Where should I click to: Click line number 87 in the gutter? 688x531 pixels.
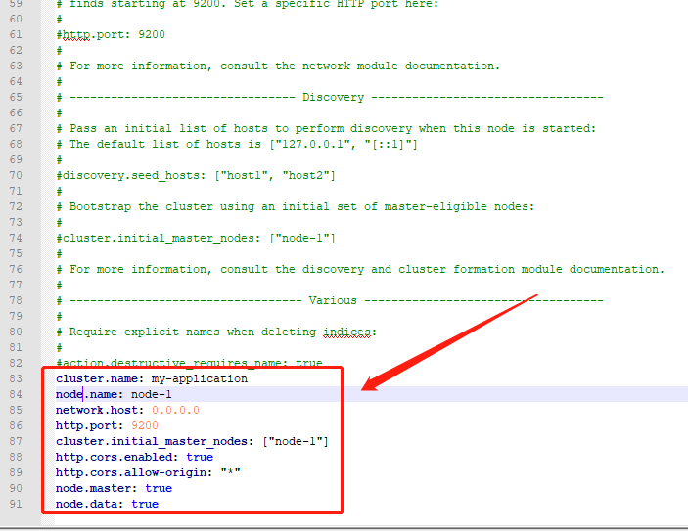[x=16, y=442]
